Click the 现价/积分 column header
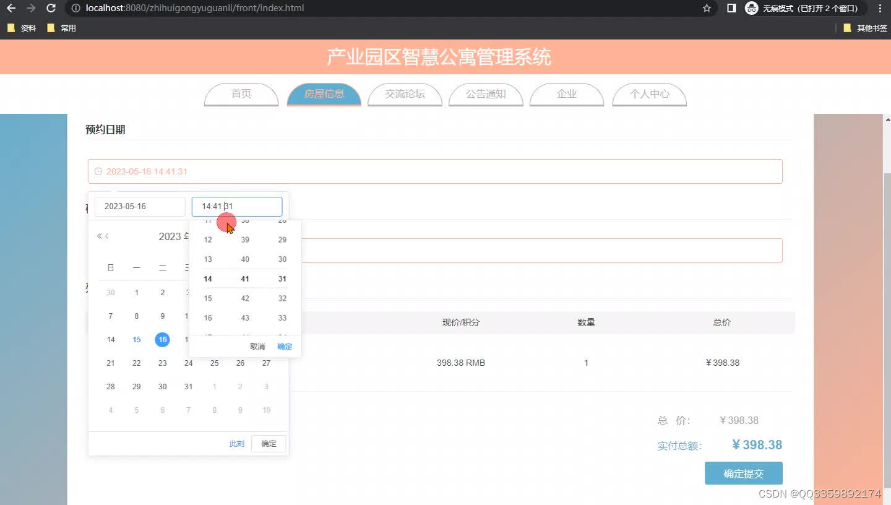 (461, 322)
